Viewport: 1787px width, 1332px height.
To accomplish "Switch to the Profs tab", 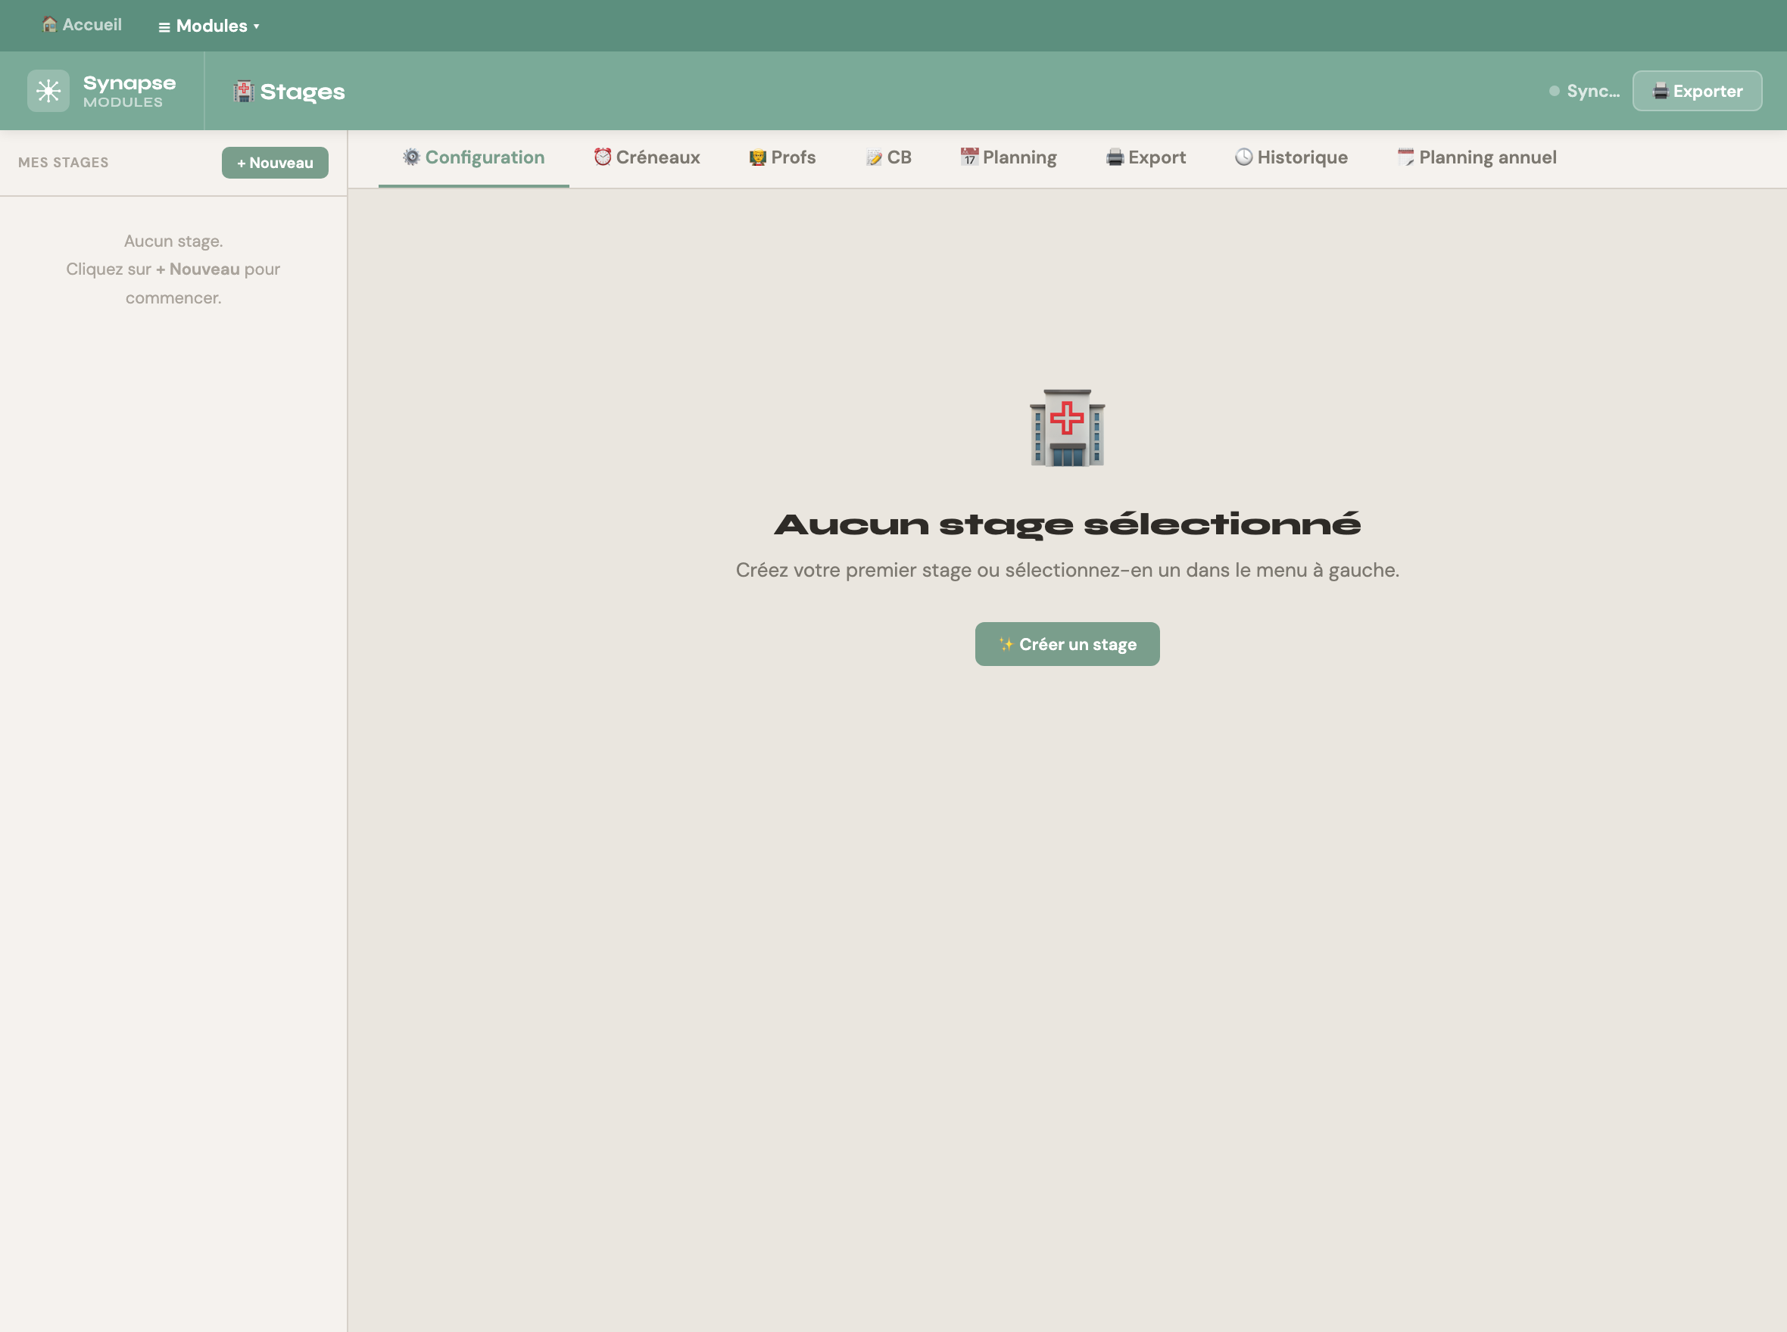I will point(781,157).
